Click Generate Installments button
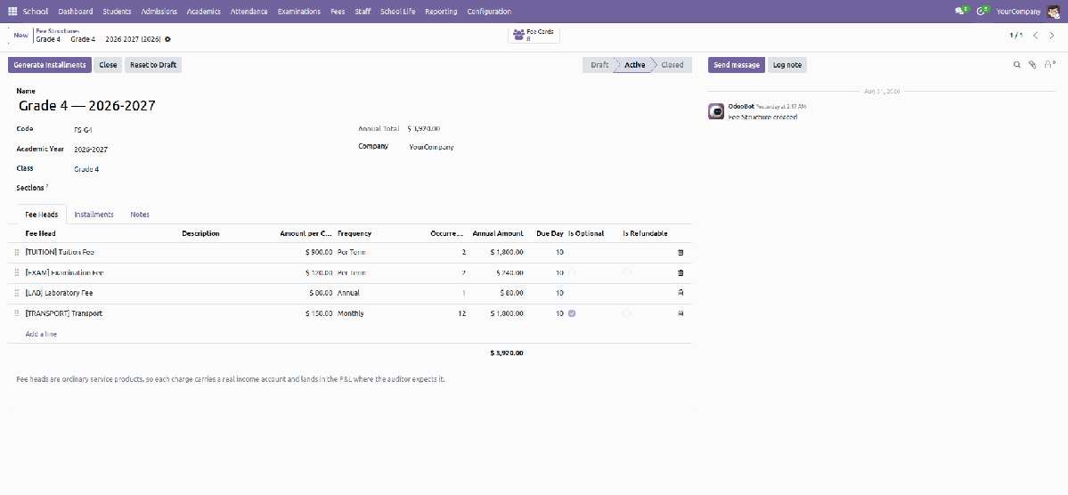 (x=50, y=65)
